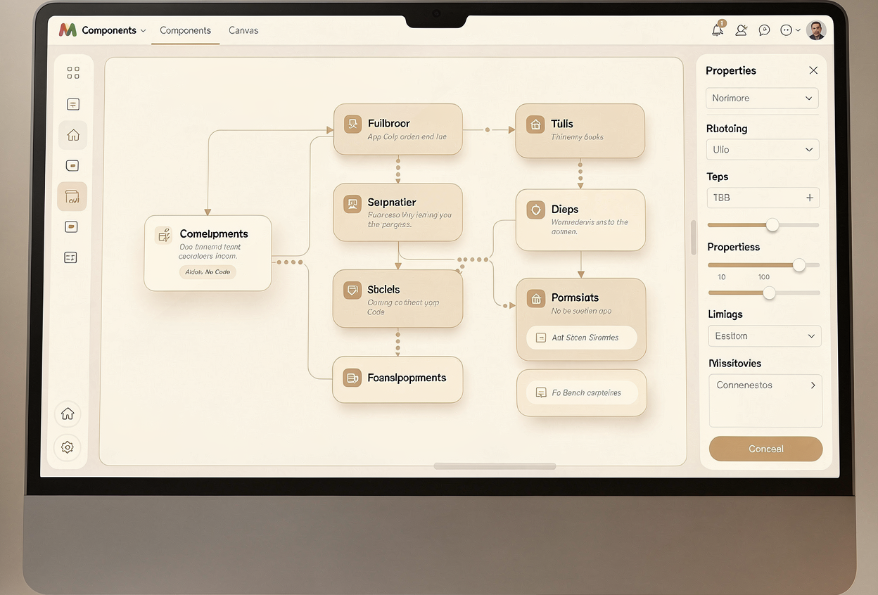Expand the Ullo dropdown
878x595 pixels.
point(762,150)
